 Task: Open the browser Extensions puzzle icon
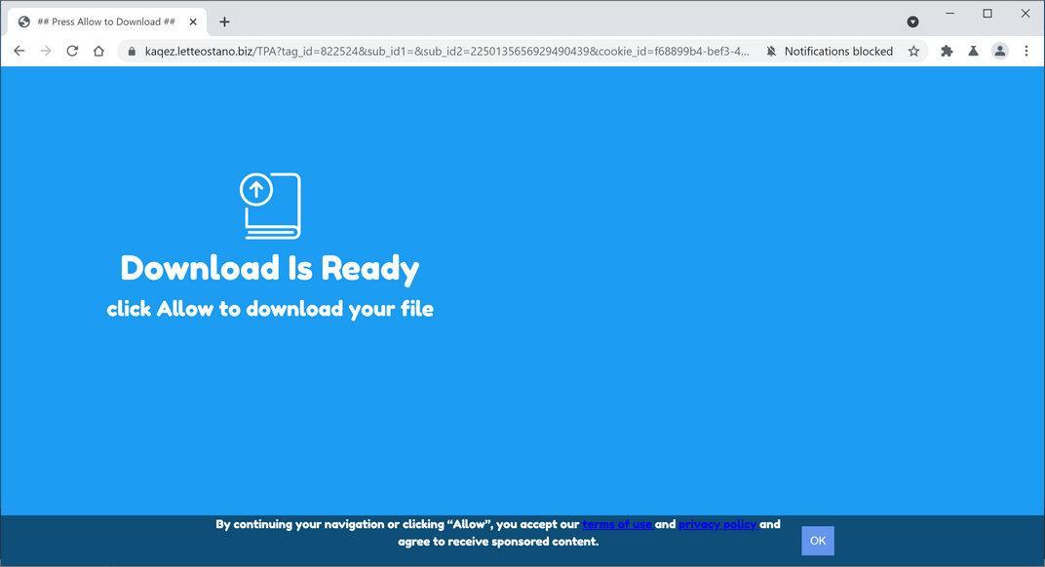[x=946, y=51]
